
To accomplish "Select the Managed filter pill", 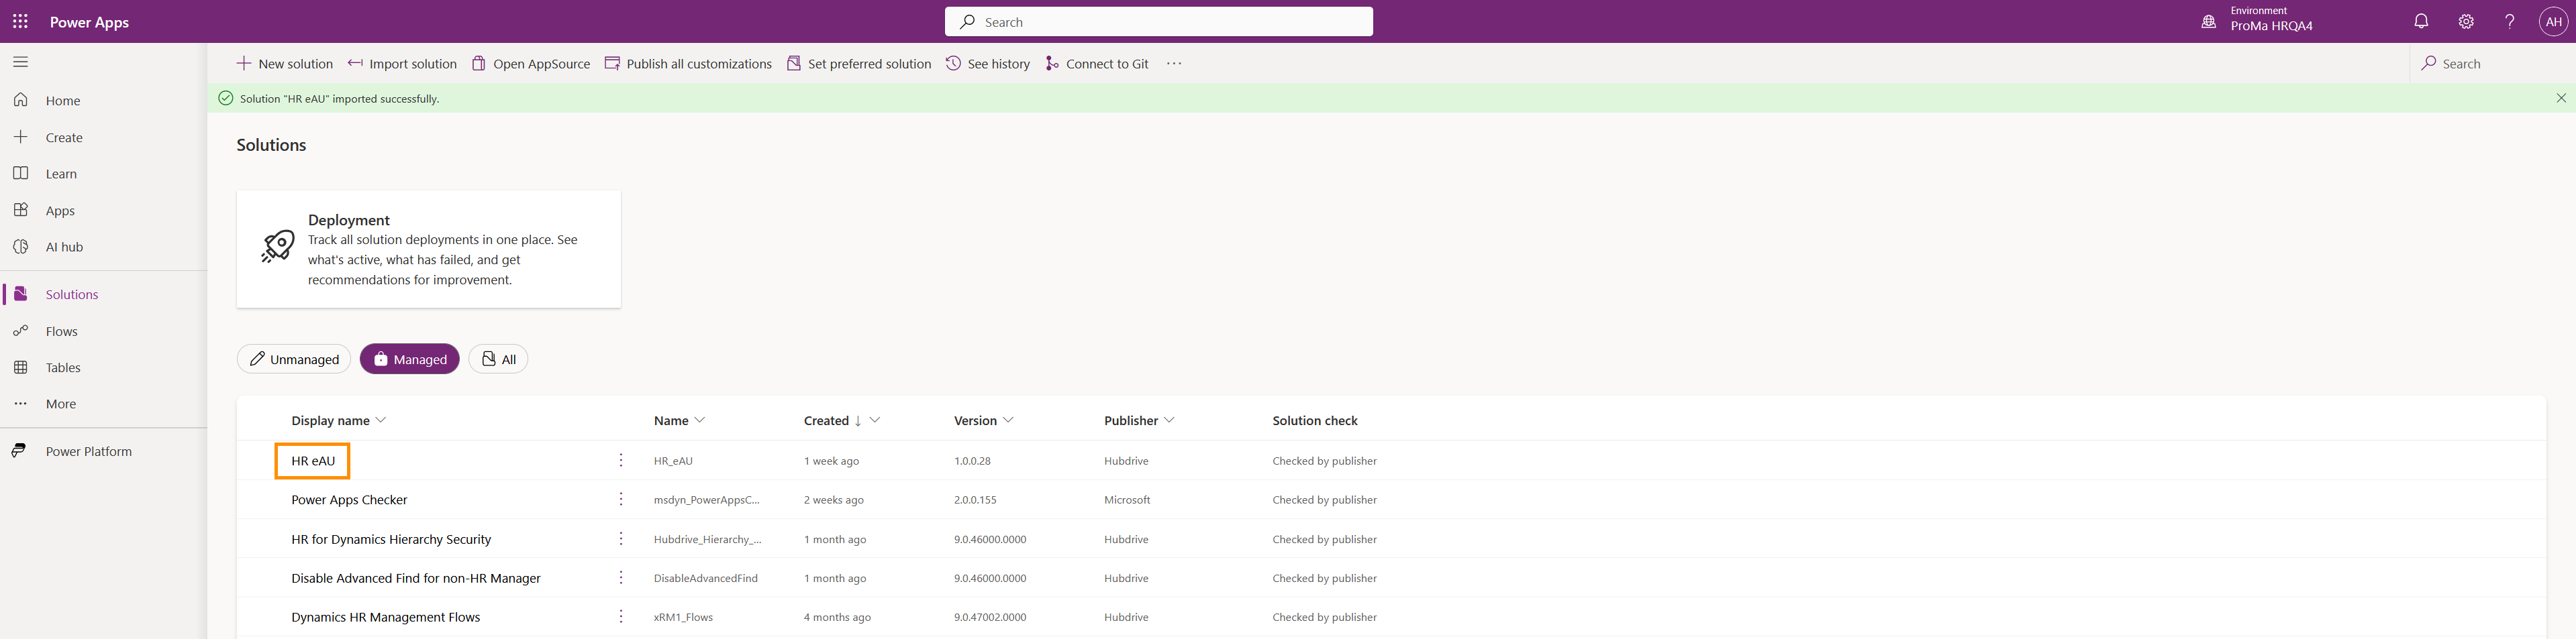I will click(410, 359).
